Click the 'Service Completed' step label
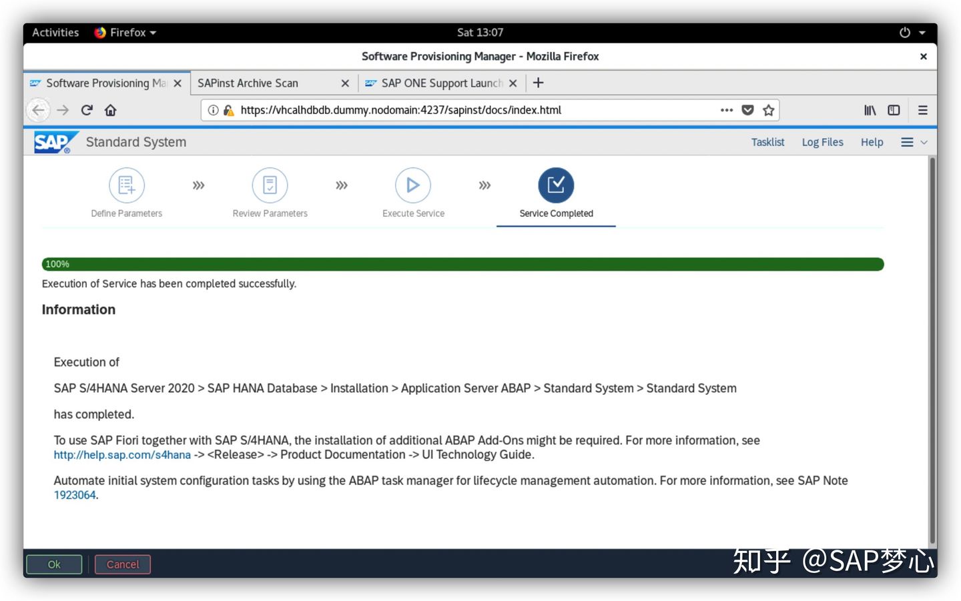Screen dimensions: 961x601 coord(556,213)
